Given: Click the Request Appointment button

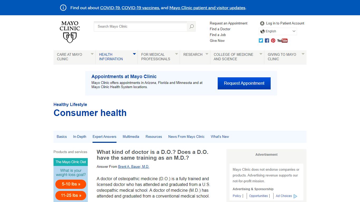Looking at the screenshot, I should [x=244, y=83].
